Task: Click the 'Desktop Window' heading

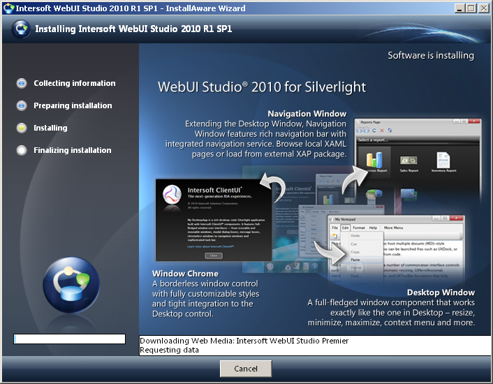Action: click(441, 293)
